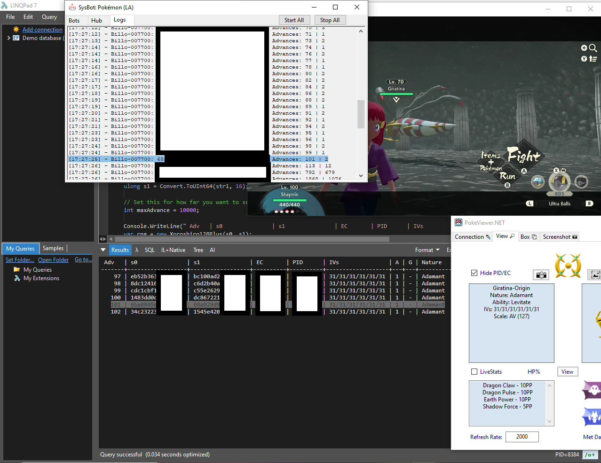Click the moves list scroll down arrow

point(549,422)
